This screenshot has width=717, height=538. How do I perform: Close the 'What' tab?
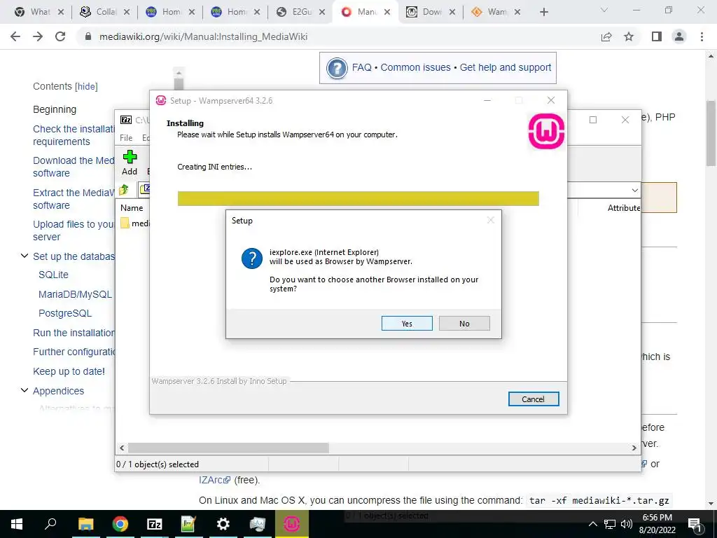pyautogui.click(x=60, y=13)
